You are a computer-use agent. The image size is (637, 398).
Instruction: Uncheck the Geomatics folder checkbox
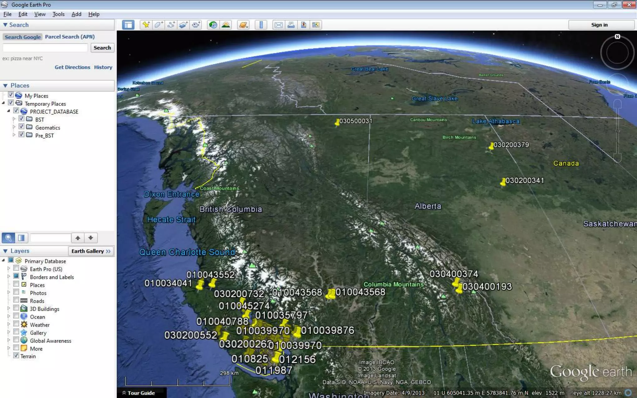(x=21, y=127)
